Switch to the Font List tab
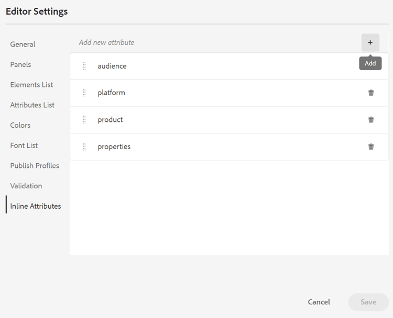 (x=24, y=145)
